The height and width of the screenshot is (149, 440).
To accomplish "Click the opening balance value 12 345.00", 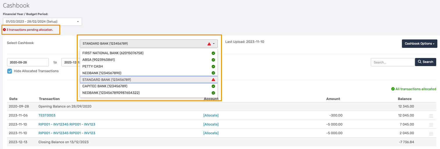I will (406, 106).
